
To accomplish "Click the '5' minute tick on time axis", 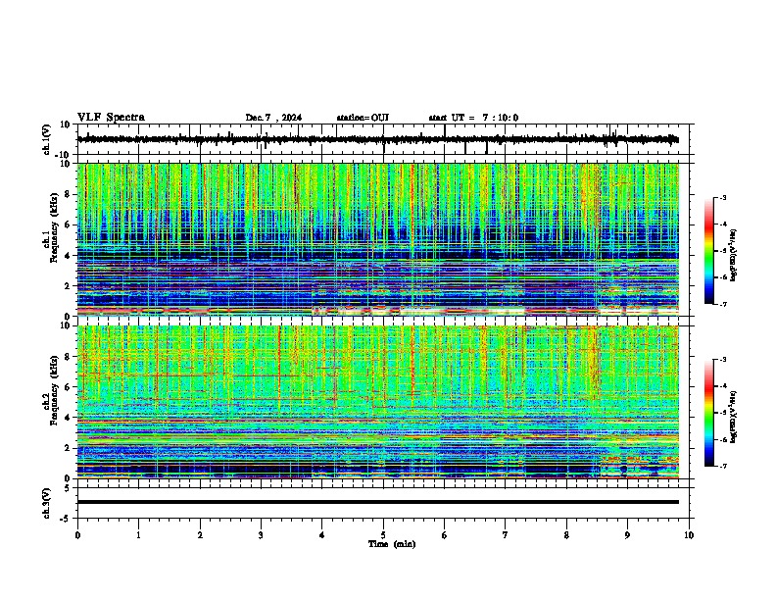I will point(383,535).
